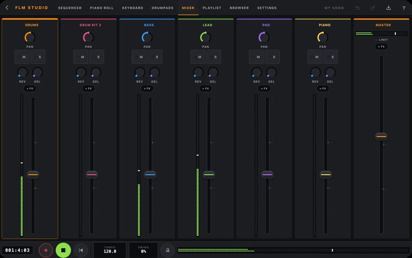Mute the Drum Kit 2 channel
The image size is (412, 258).
coord(81,57)
